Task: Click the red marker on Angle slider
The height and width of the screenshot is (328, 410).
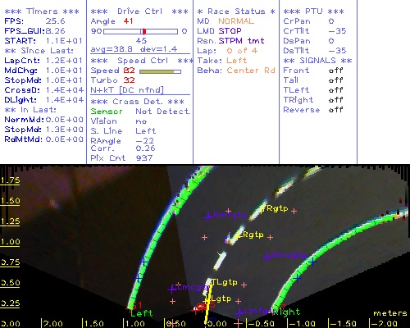Action: click(144, 31)
